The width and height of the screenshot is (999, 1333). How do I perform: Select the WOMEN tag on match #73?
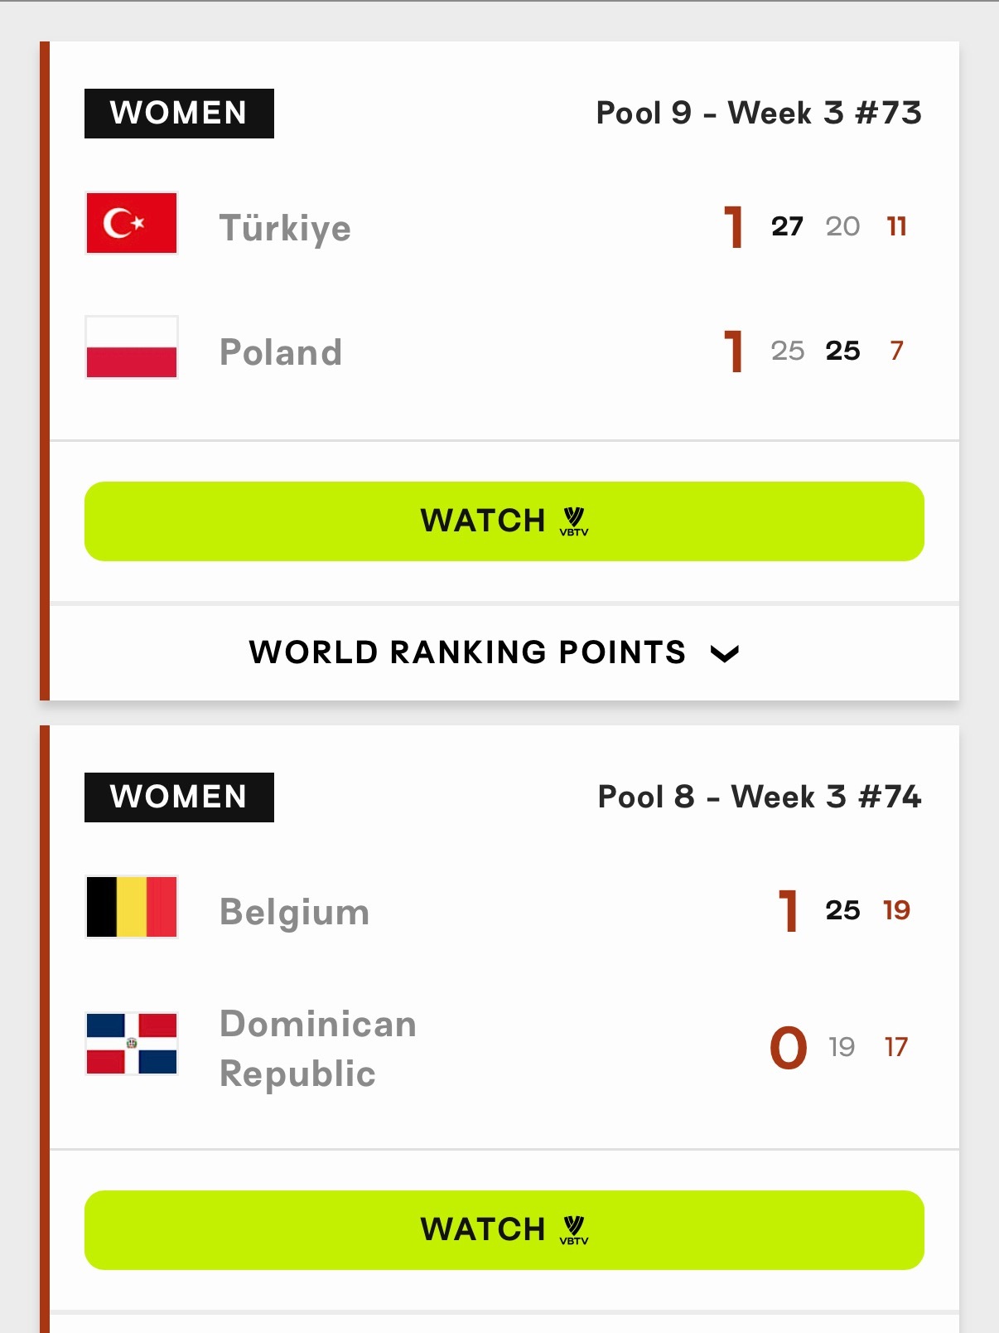tap(179, 114)
